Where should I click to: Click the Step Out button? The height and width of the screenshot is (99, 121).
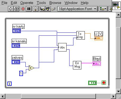(x=54, y=9)
